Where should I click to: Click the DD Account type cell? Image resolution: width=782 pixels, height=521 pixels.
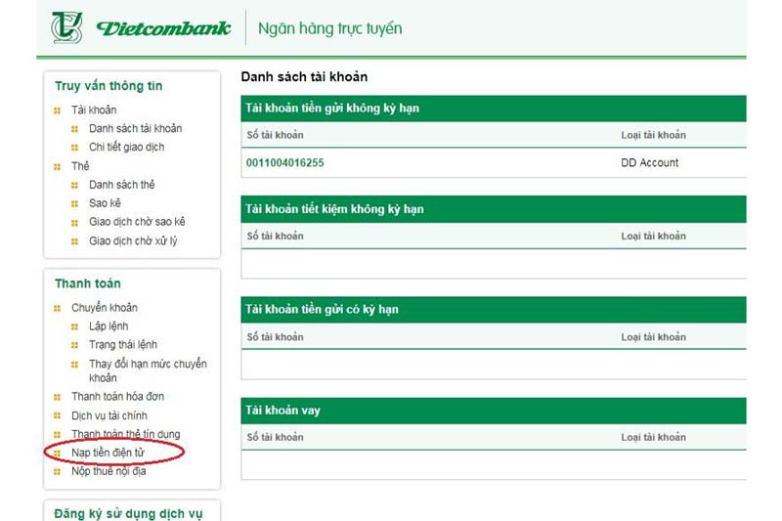pyautogui.click(x=649, y=162)
